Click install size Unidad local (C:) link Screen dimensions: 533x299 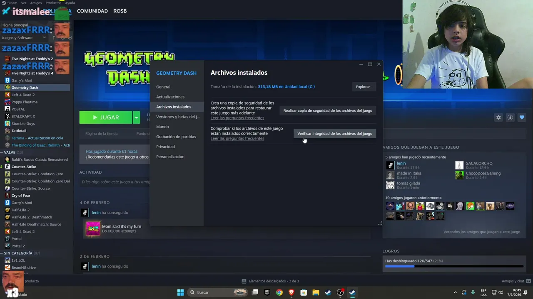pyautogui.click(x=286, y=87)
